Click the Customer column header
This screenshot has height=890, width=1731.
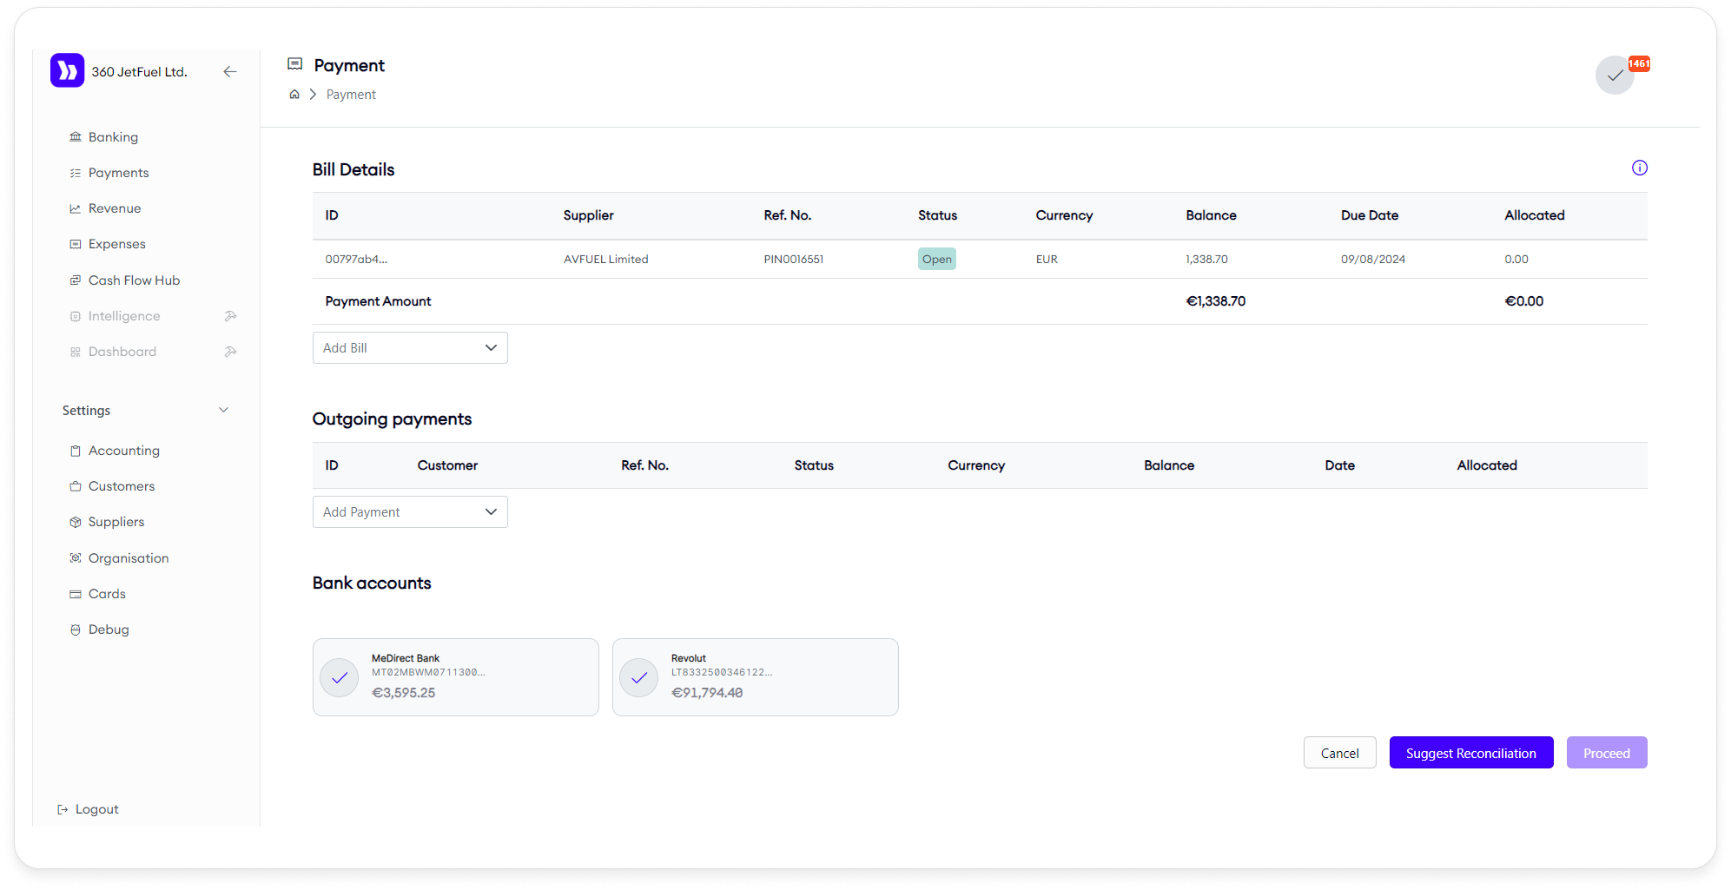tap(447, 465)
